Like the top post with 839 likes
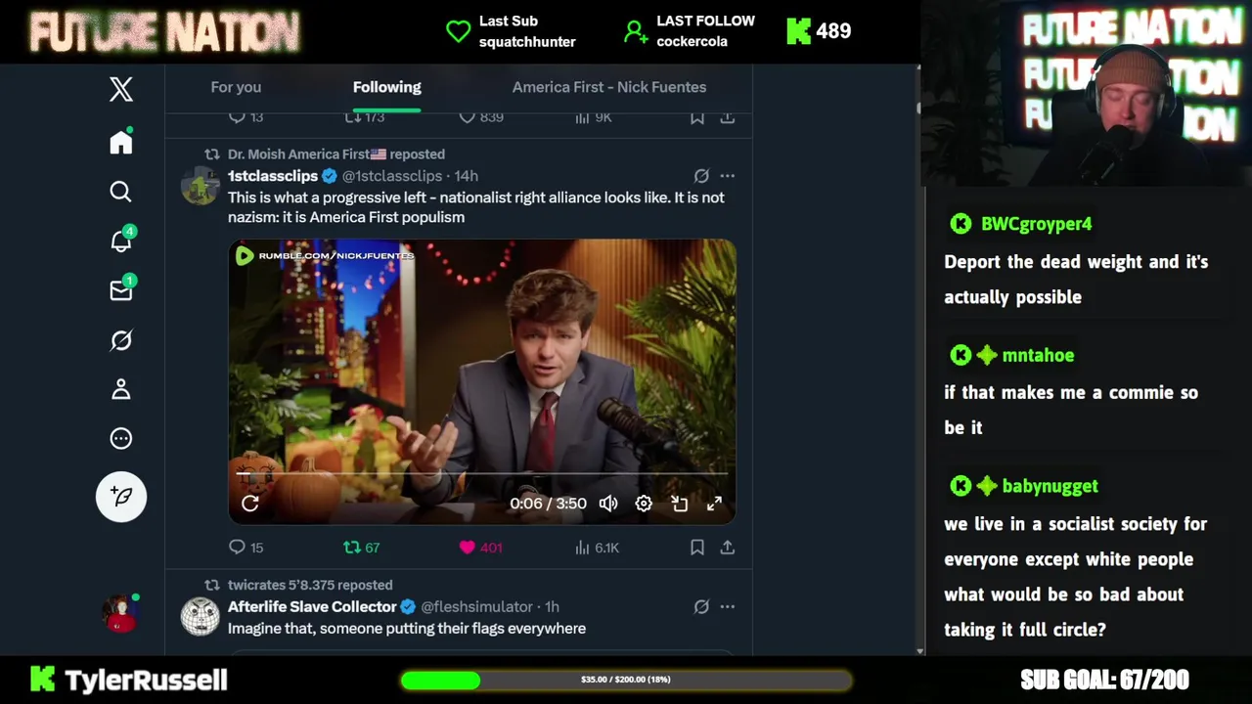Viewport: 1252px width, 704px height. [x=481, y=117]
